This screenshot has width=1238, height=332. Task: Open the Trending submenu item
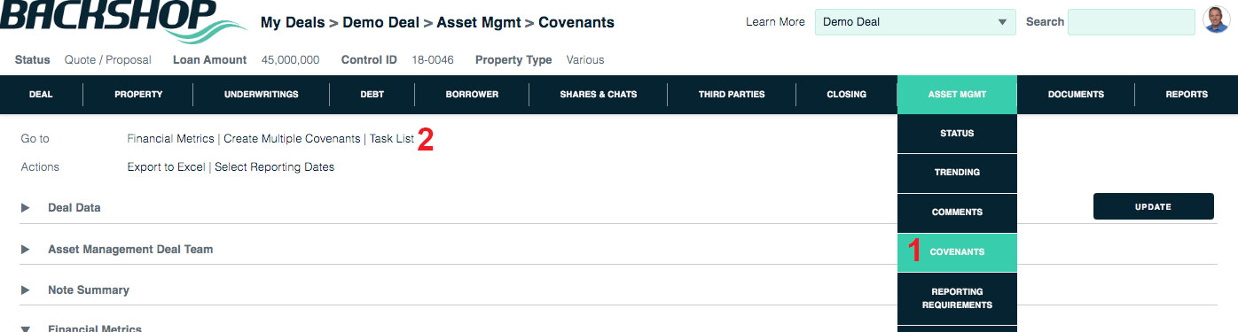pos(957,173)
